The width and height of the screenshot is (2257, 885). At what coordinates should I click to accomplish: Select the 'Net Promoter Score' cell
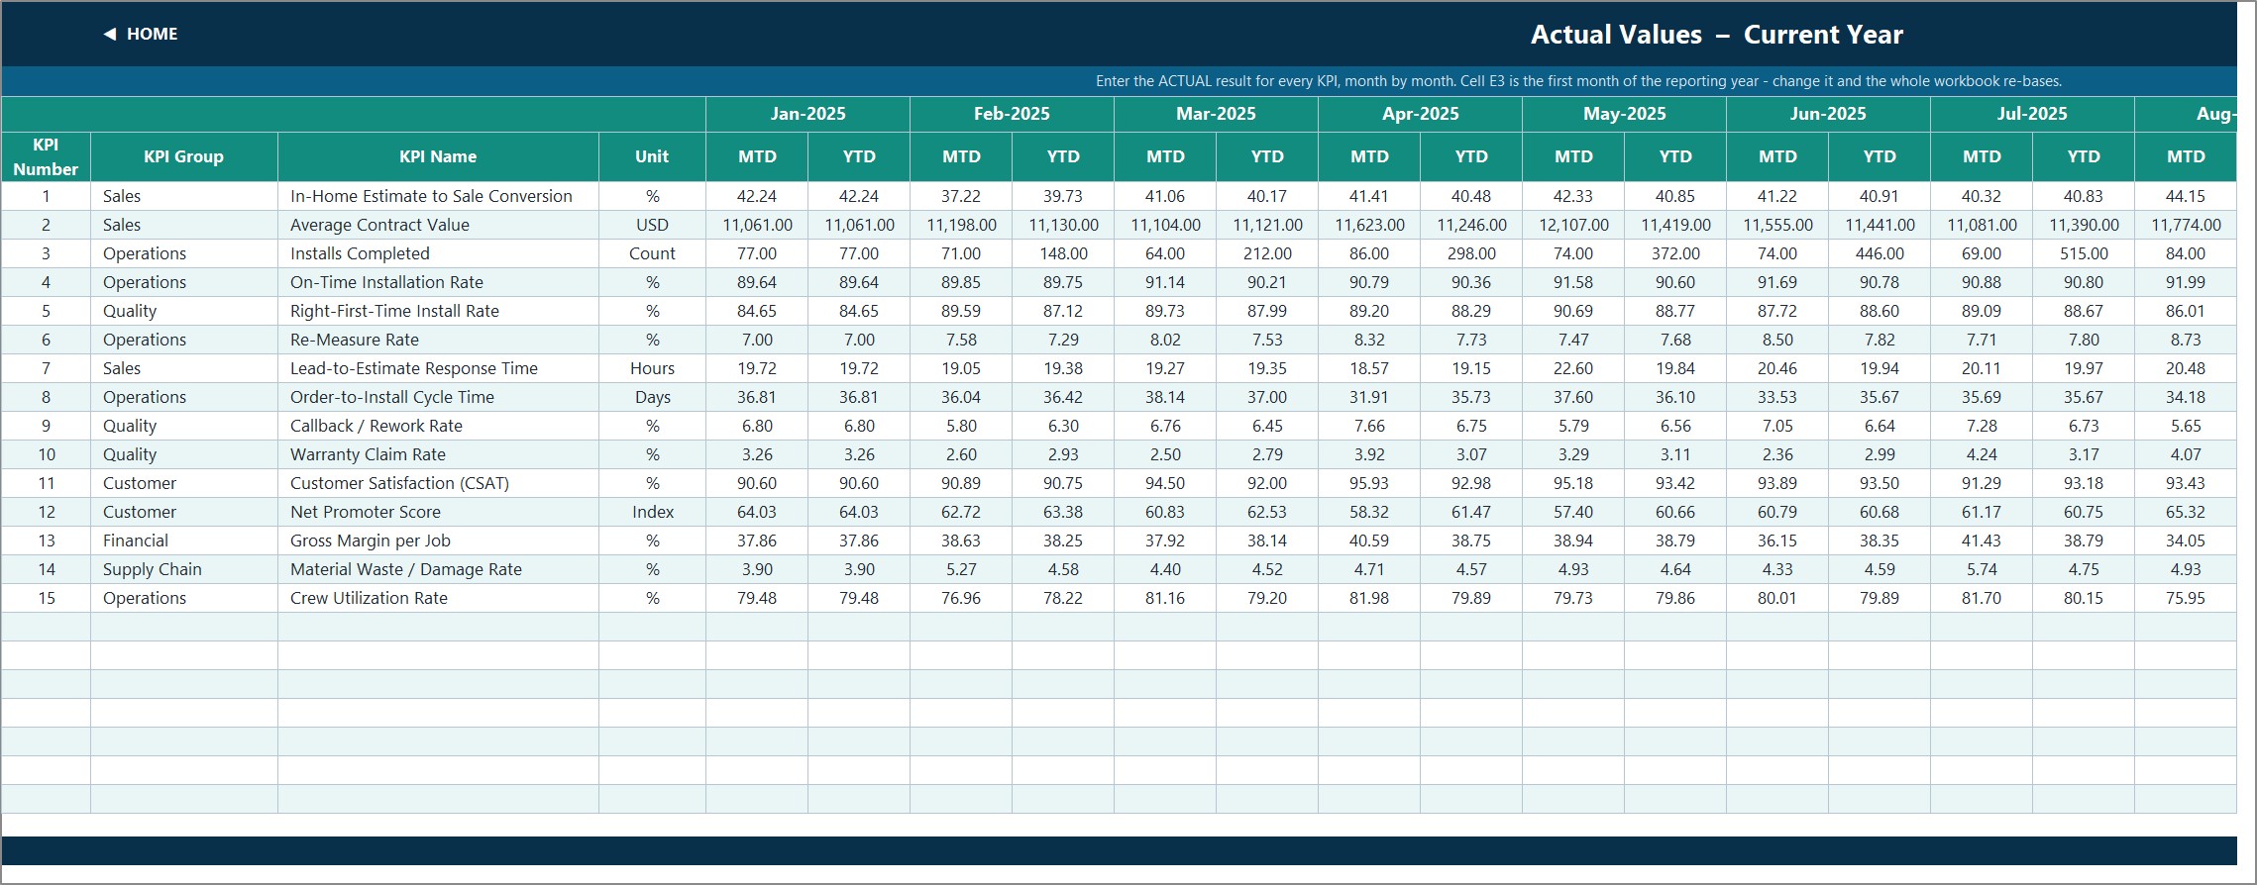click(x=438, y=512)
